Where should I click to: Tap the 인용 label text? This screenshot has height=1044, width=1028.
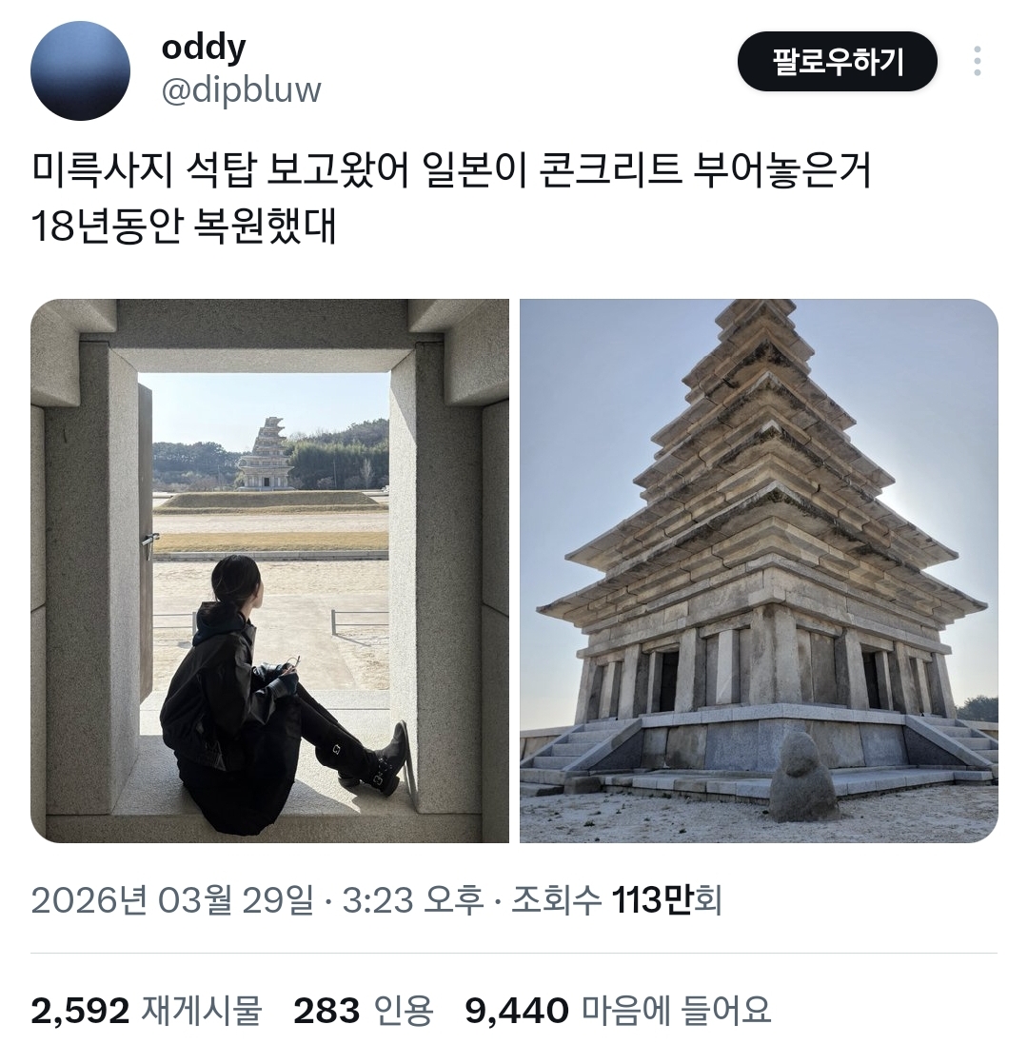pyautogui.click(x=405, y=1010)
